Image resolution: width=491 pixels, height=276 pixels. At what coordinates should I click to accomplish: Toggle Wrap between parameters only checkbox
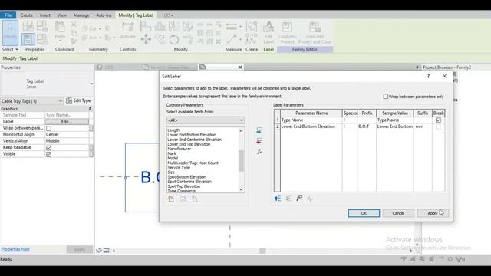click(386, 97)
